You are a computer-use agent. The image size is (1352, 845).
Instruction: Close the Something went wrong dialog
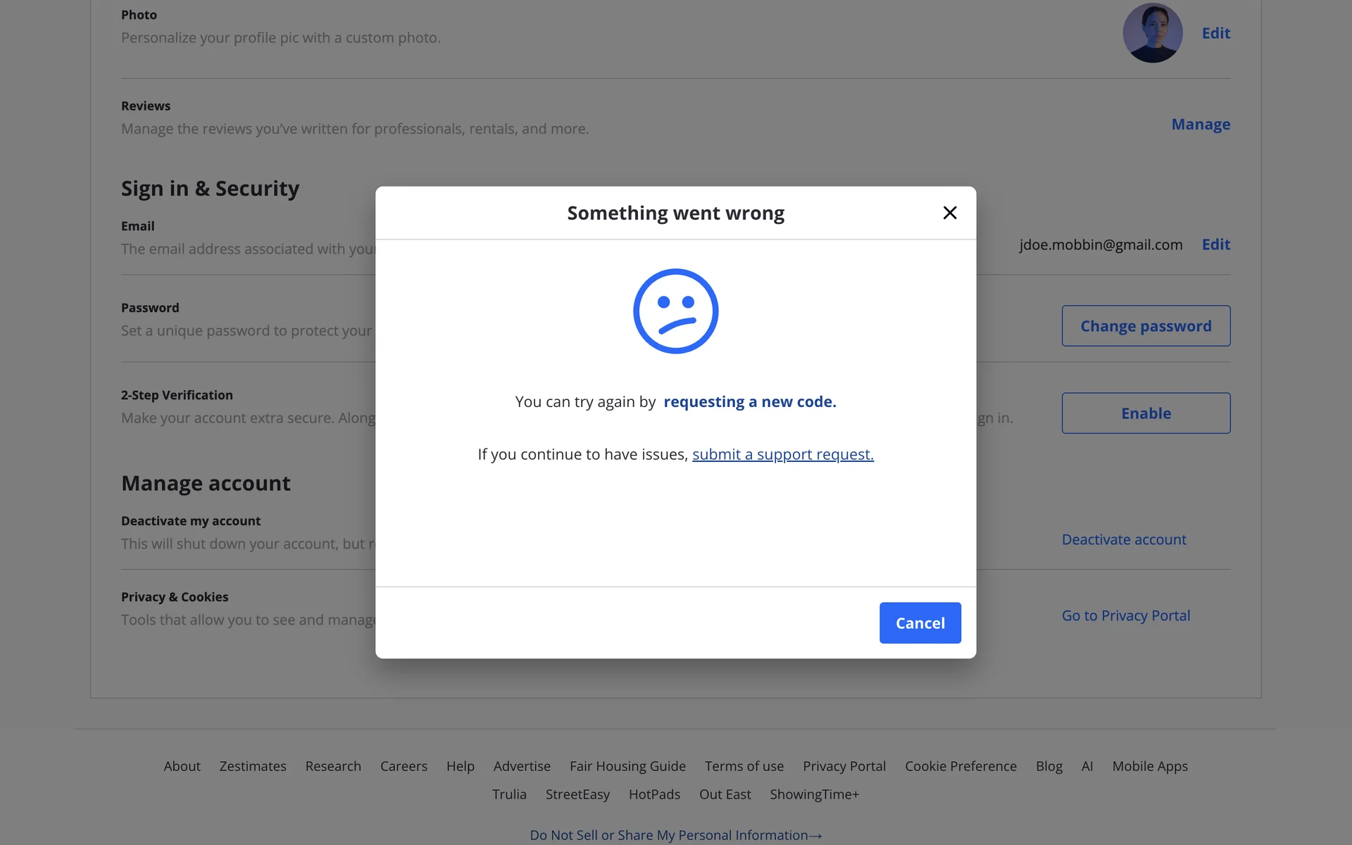[949, 213]
